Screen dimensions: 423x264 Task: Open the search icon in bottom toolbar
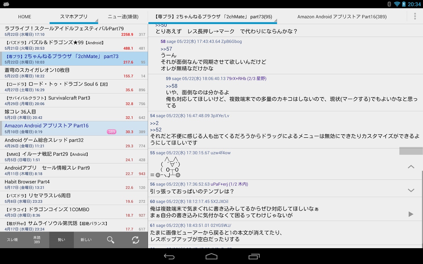coord(111,240)
